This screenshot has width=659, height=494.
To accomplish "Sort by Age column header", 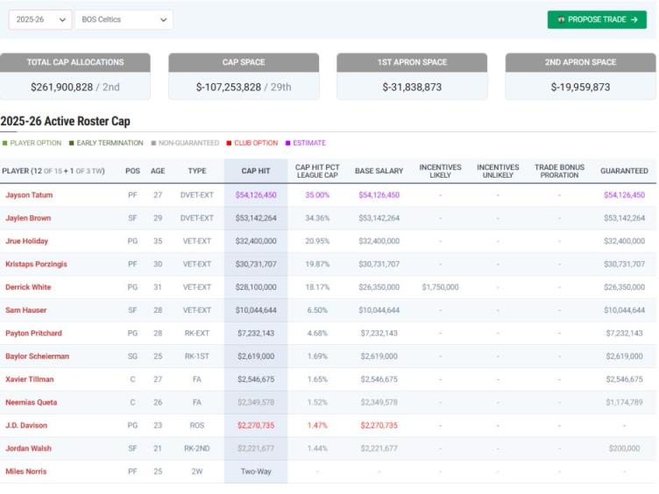I will click(x=158, y=172).
